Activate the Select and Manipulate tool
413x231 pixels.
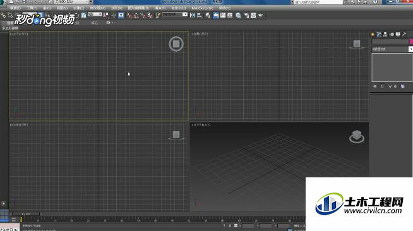114,15
